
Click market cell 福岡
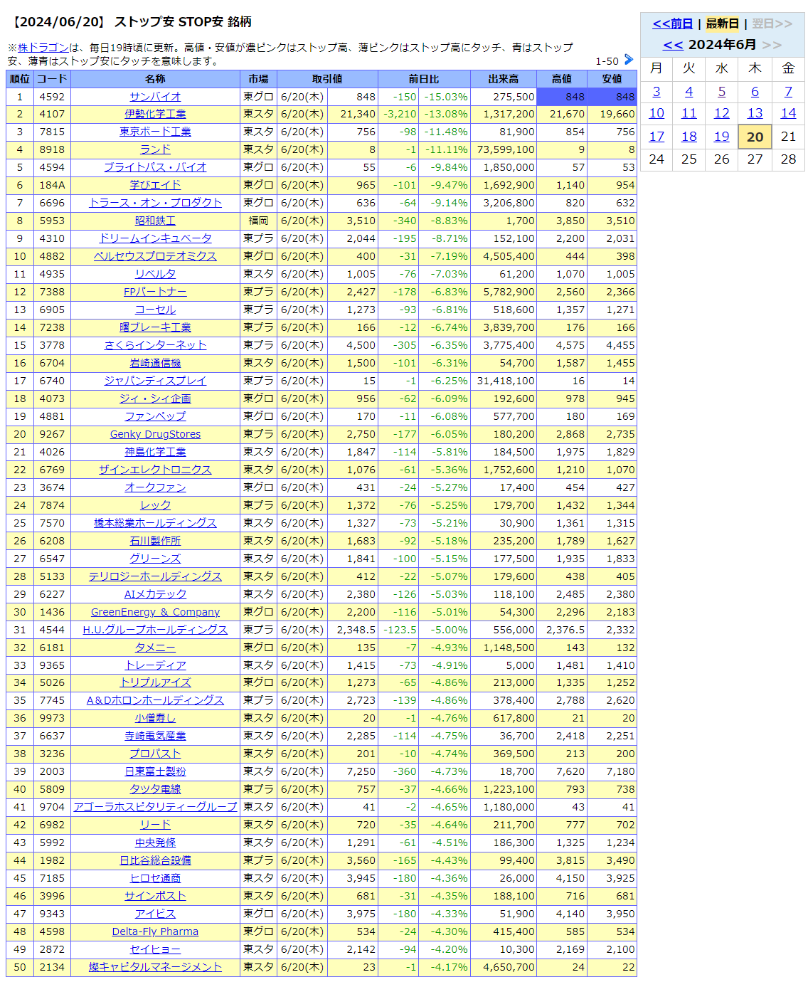(x=259, y=221)
